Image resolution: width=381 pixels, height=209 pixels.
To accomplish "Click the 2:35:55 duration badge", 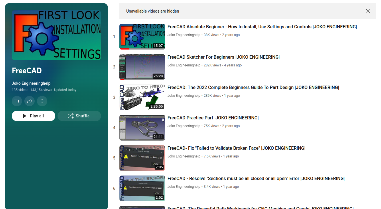I will [157, 107].
